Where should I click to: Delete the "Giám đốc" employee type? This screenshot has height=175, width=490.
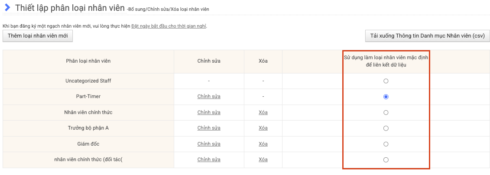point(263,144)
